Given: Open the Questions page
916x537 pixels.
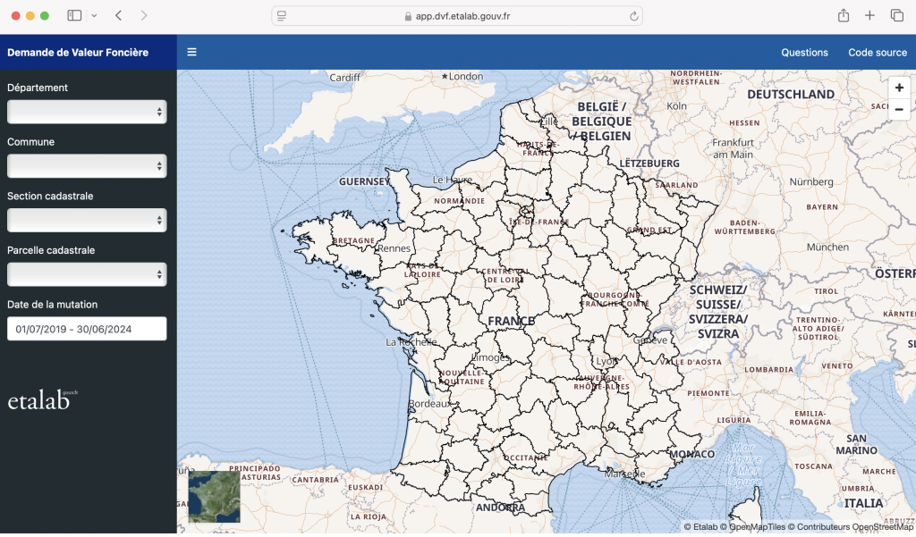Looking at the screenshot, I should (x=804, y=53).
